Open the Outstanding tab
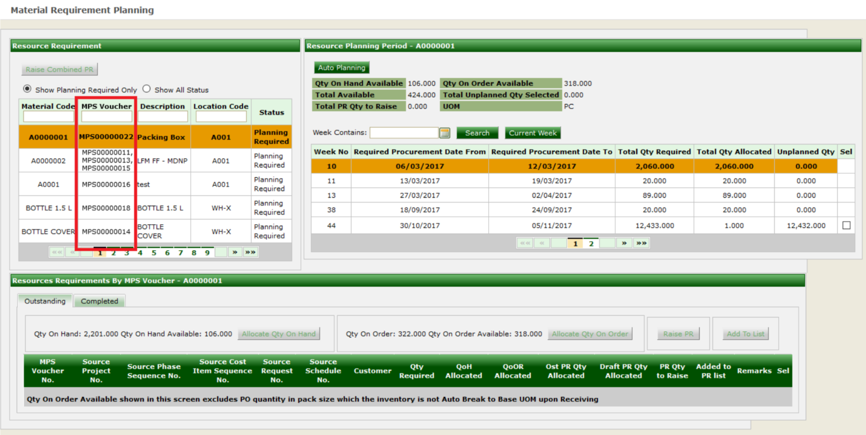Viewport: 866px width, 435px height. click(45, 301)
